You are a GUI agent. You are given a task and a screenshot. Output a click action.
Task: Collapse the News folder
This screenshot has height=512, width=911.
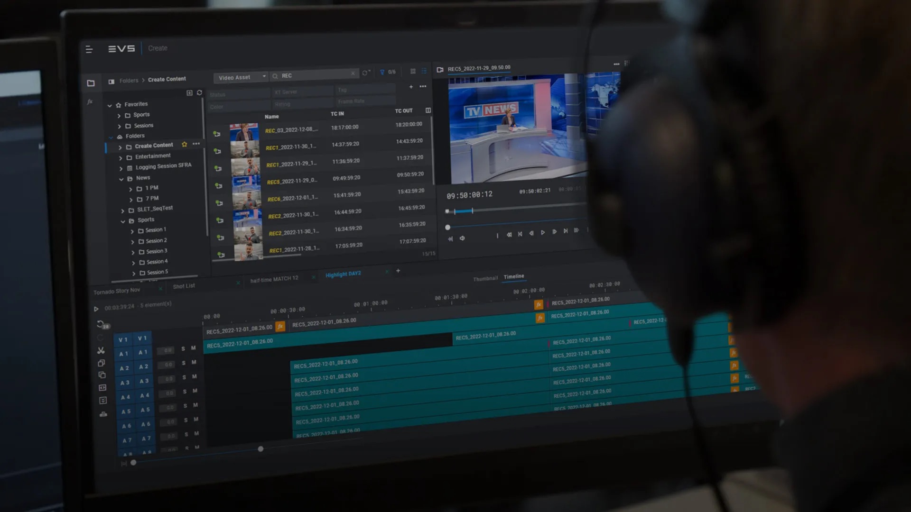pos(121,179)
